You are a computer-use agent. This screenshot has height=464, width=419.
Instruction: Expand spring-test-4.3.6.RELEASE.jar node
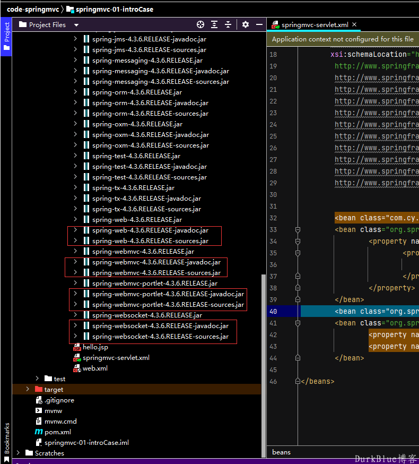tap(75, 156)
